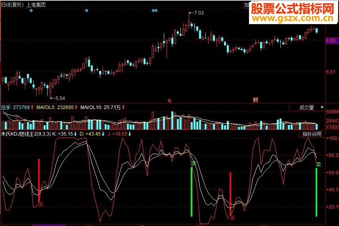Click the red up arrow next to 总手 273769
Screen dimensions: 339x226
32,107
